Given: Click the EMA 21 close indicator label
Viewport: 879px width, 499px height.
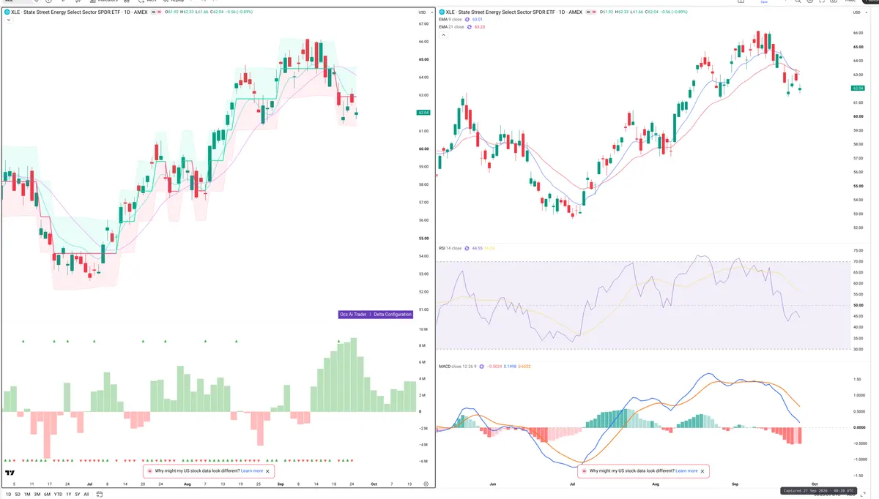Looking at the screenshot, I should tap(451, 26).
